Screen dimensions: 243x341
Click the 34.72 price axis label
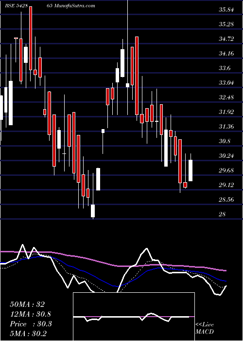coord(226,39)
